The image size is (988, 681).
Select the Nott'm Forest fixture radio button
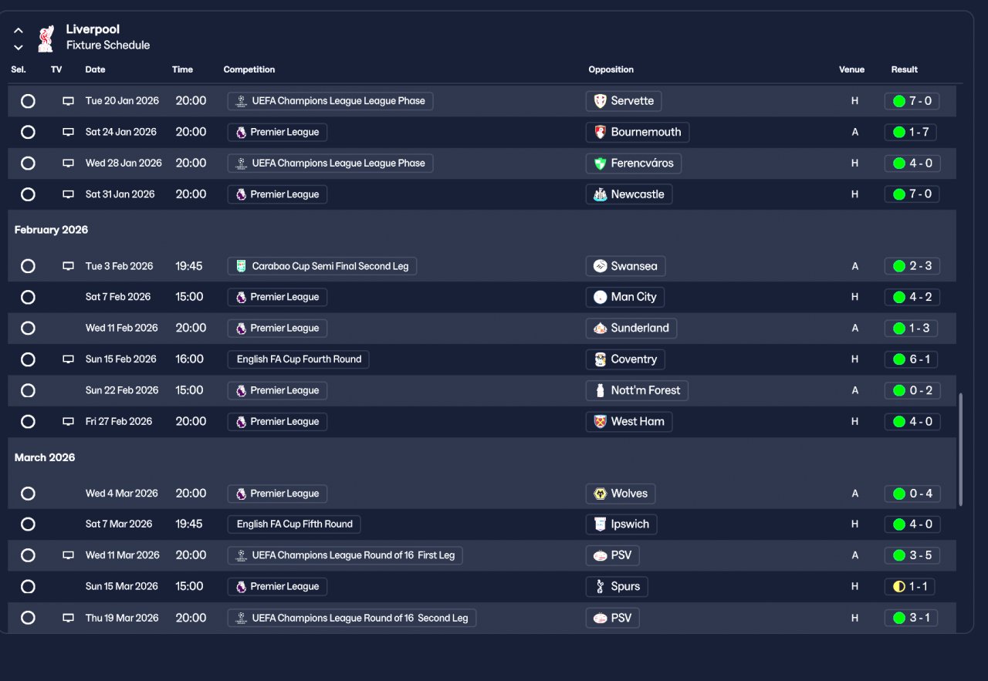(28, 390)
